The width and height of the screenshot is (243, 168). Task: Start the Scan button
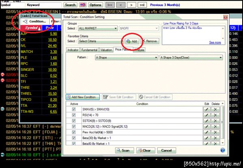tap(124, 150)
